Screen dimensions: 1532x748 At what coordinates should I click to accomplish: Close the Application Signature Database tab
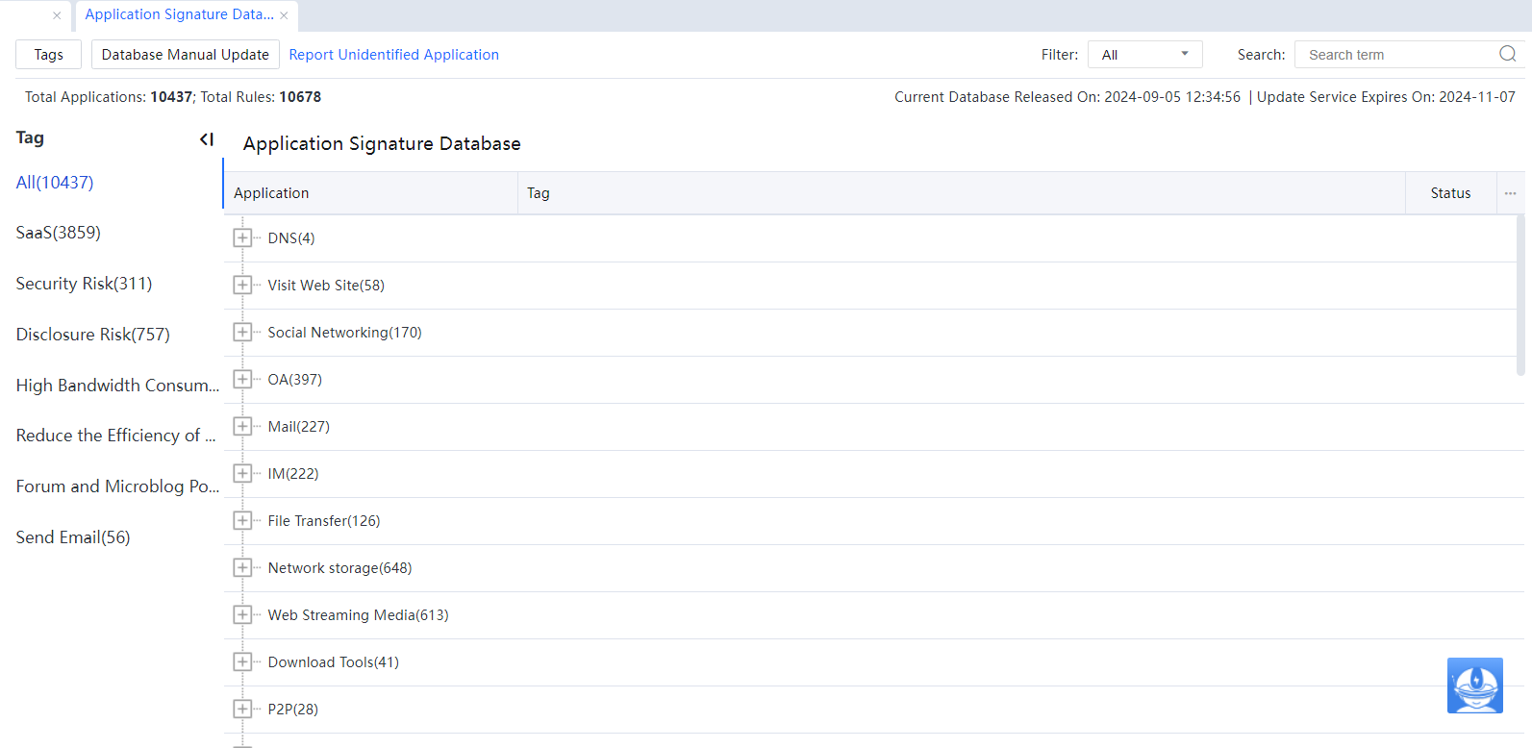[x=285, y=15]
